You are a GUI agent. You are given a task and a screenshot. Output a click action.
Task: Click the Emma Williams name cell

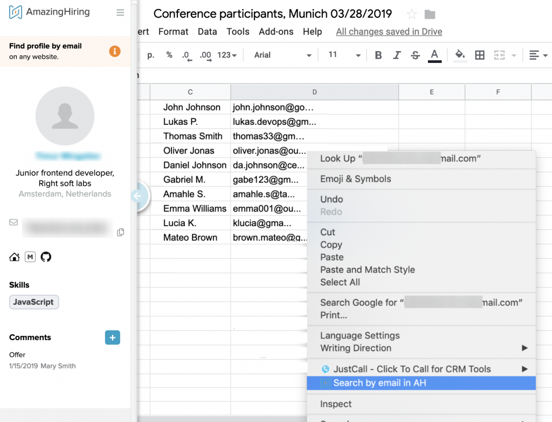tap(190, 208)
